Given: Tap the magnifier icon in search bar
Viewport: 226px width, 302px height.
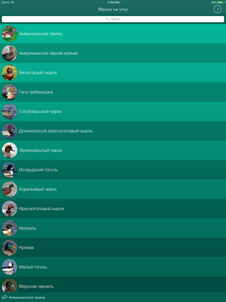Looking at the screenshot, I should click(108, 19).
